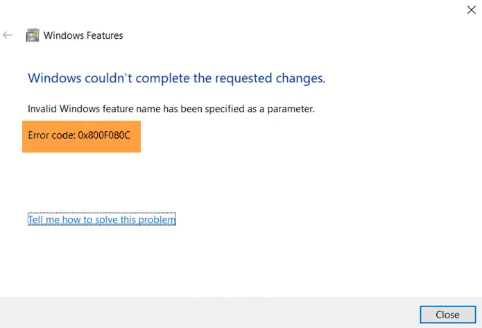
Task: Click the 'Windows Features' title text
Action: (x=83, y=35)
